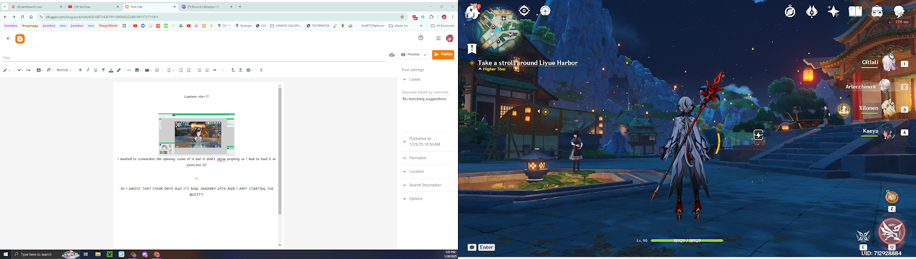Viewport: 916px width, 259px height.
Task: Redo the last edit in Blogger
Action: [x=27, y=70]
